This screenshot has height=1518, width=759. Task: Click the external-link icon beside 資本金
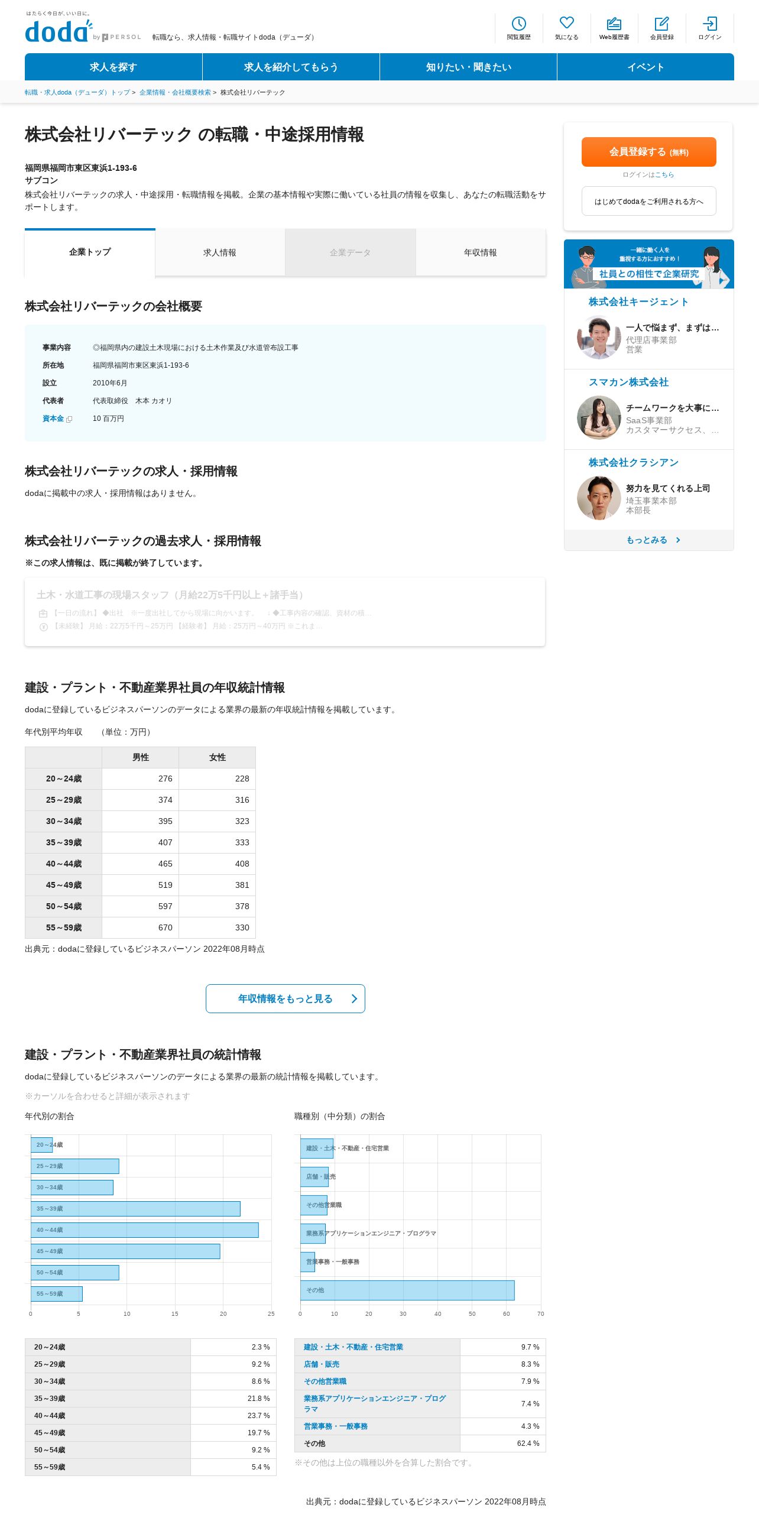click(69, 419)
